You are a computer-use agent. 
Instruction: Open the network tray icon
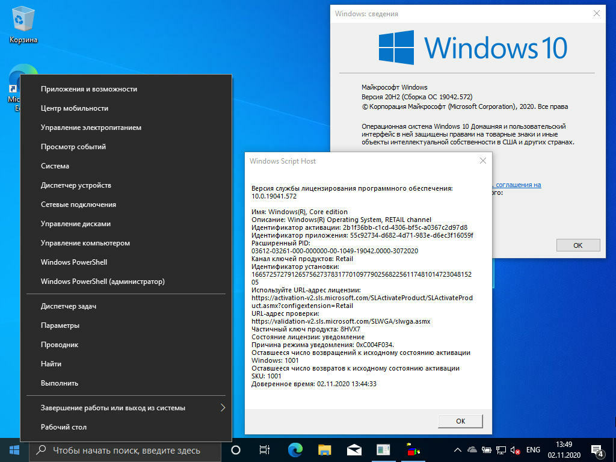[x=501, y=450]
